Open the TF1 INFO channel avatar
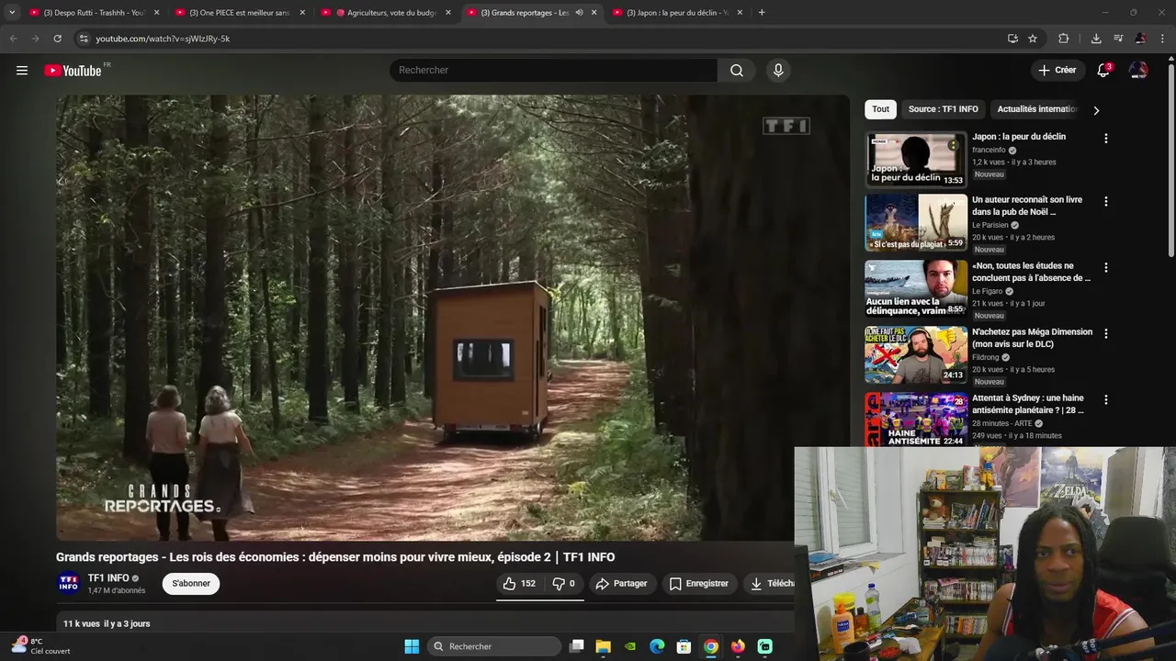Viewport: 1176px width, 661px height. click(68, 583)
